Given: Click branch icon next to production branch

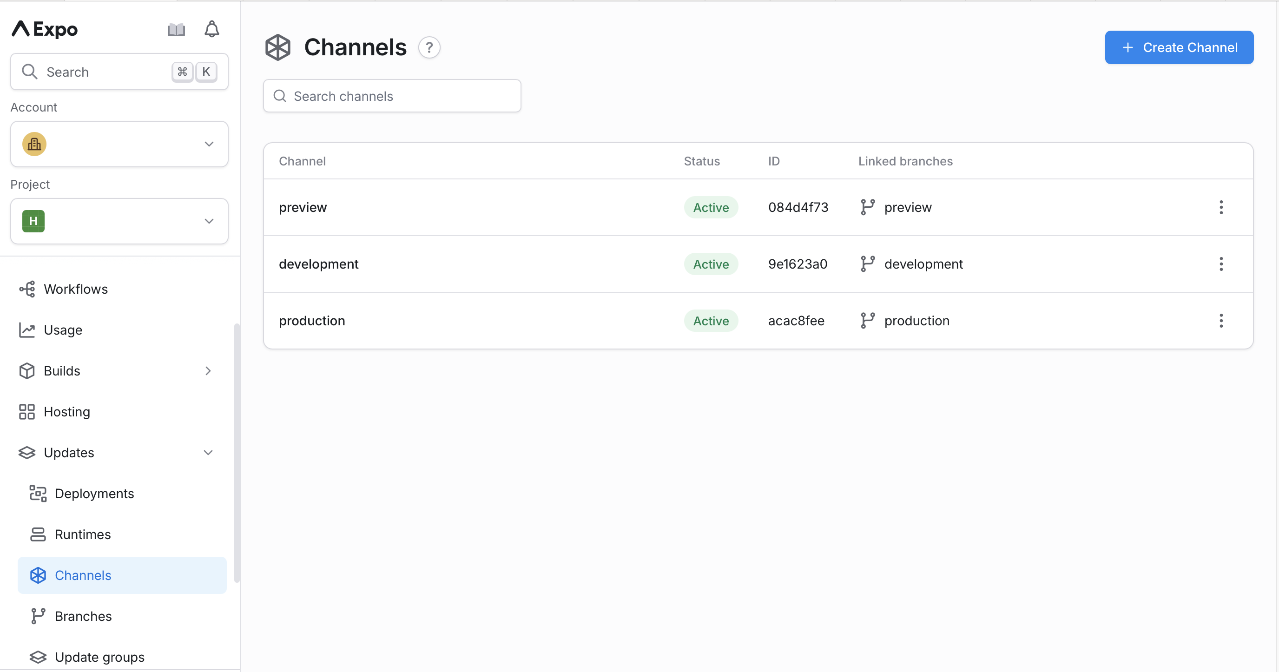Looking at the screenshot, I should pyautogui.click(x=867, y=321).
